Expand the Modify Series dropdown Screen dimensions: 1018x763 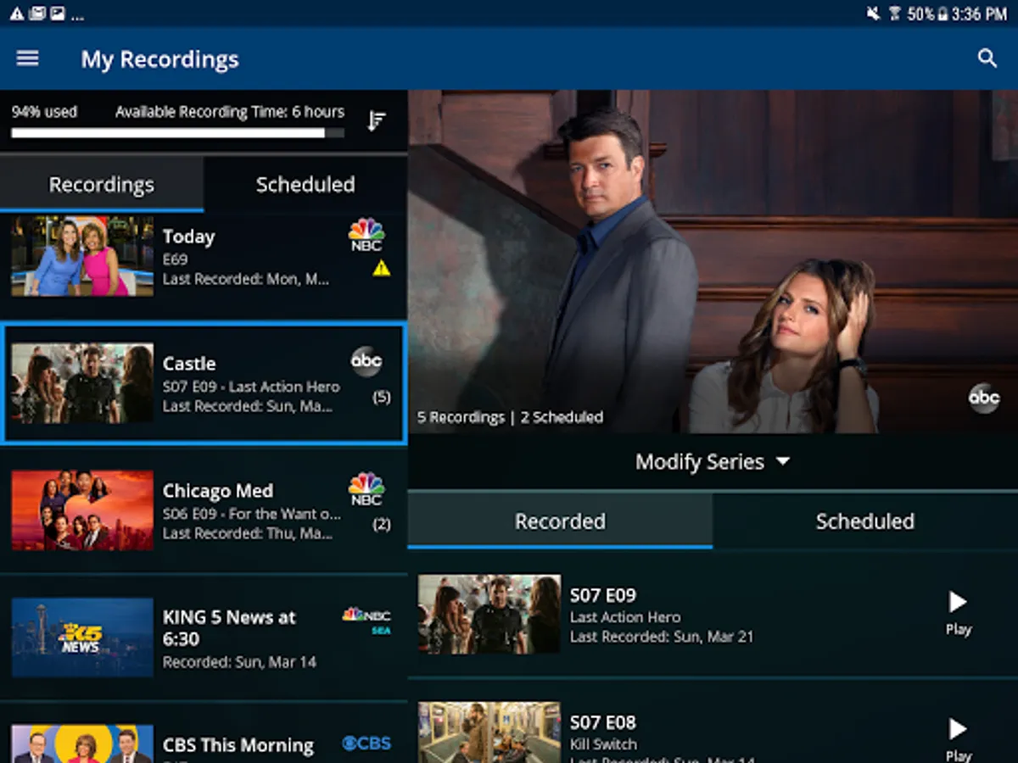(x=713, y=462)
